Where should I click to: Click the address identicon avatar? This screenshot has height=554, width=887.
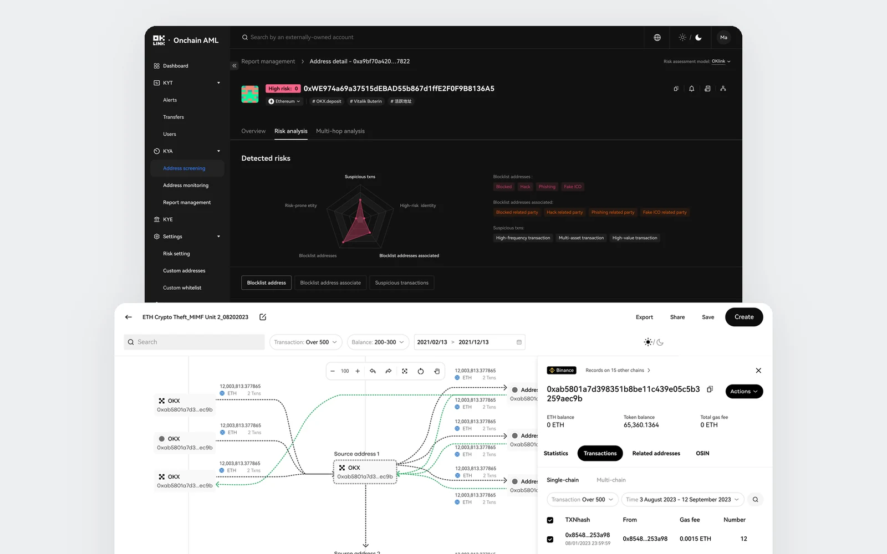pos(250,94)
